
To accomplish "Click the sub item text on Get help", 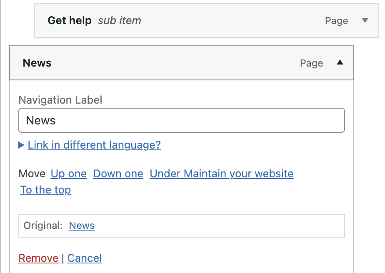I will tap(120, 20).
